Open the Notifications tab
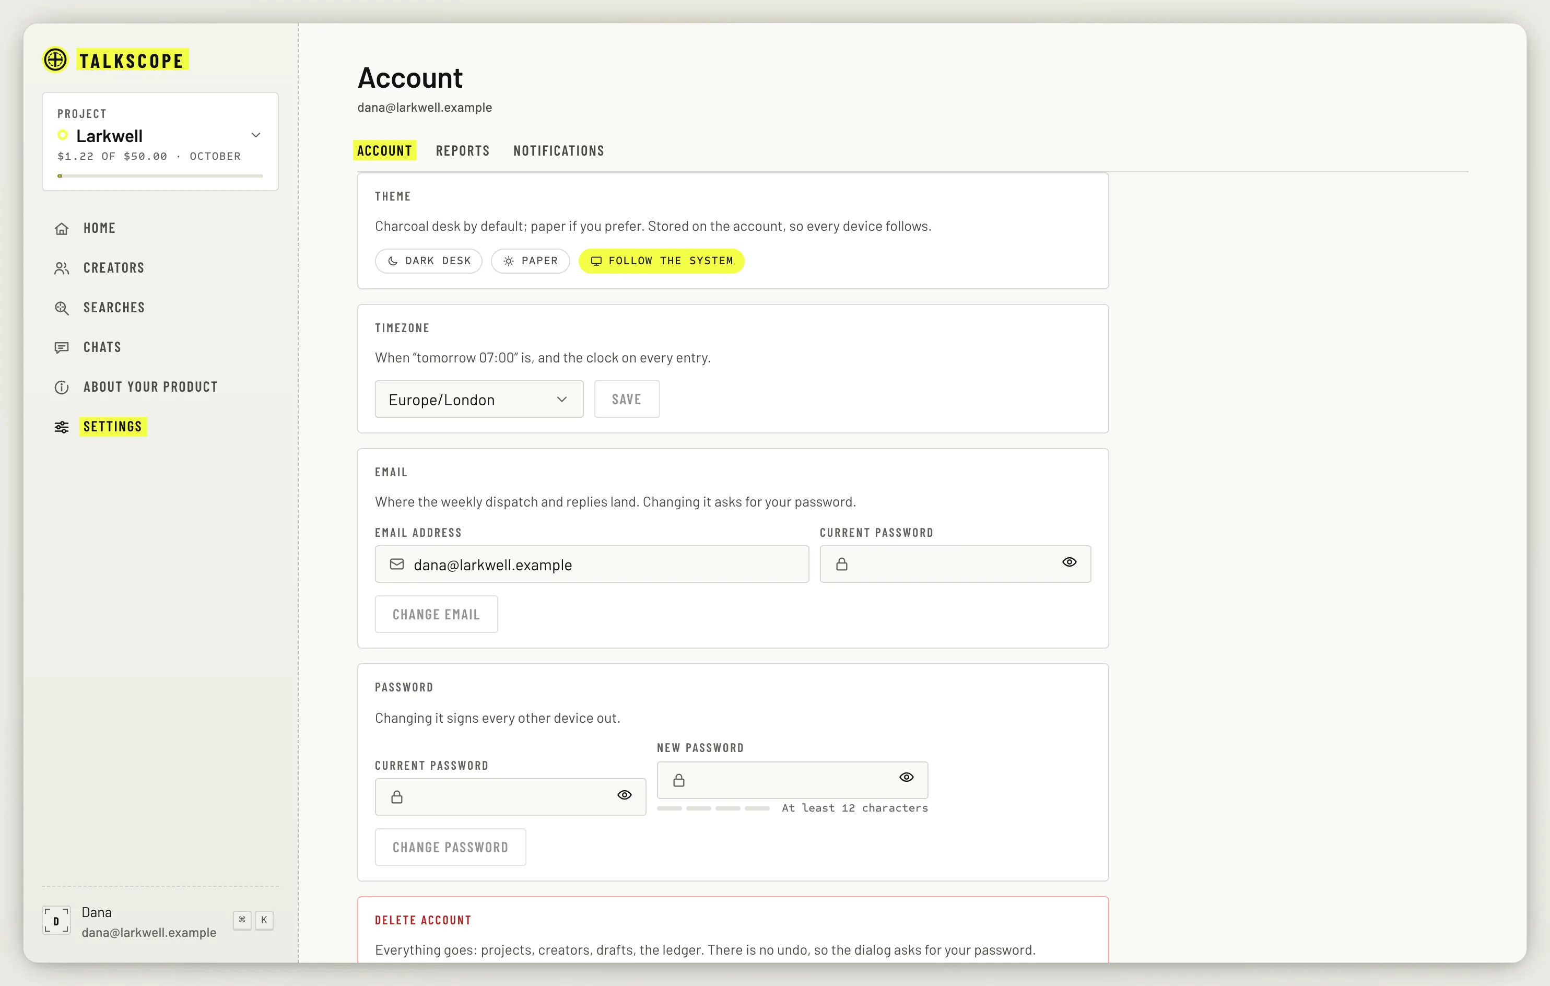 [x=559, y=150]
